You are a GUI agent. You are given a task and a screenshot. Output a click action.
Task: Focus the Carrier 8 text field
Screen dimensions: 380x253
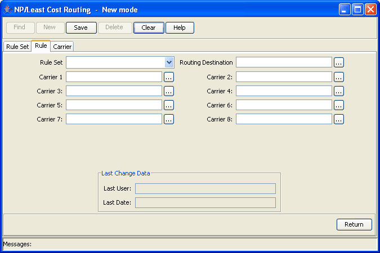point(284,119)
